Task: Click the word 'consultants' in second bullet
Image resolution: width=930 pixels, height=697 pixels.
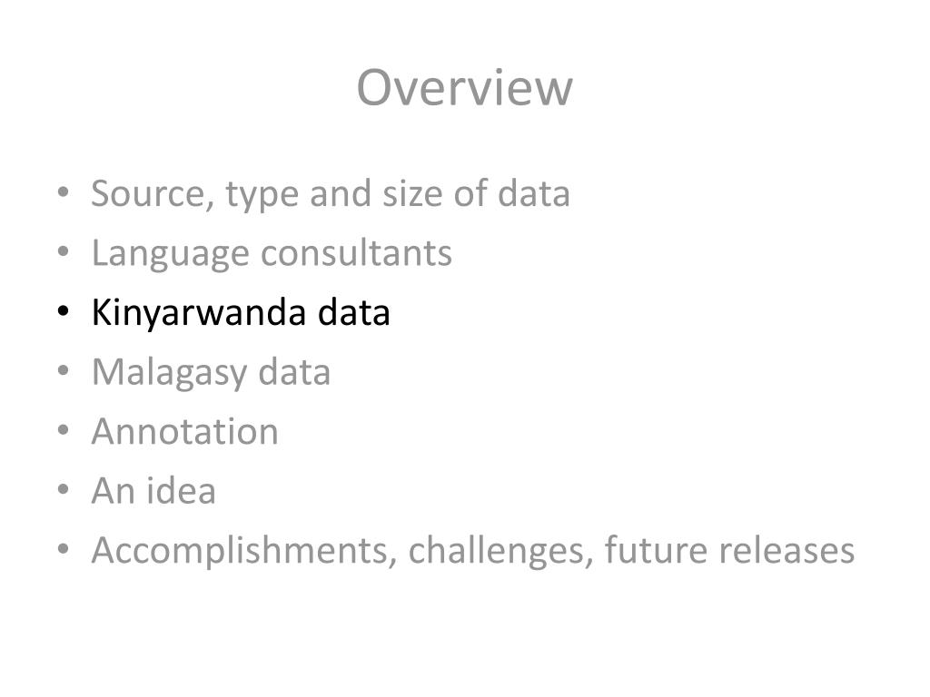Action: pos(356,253)
